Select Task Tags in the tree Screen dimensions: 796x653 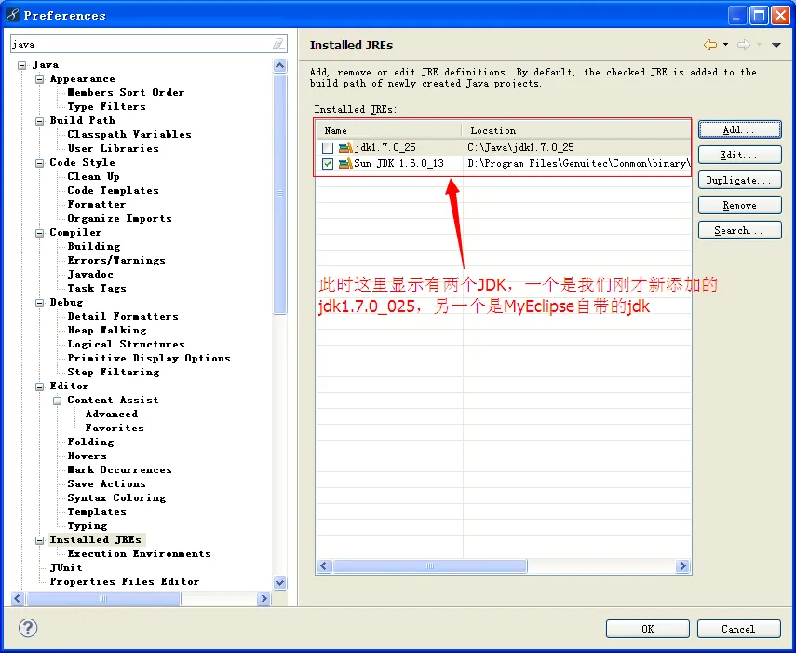point(97,288)
